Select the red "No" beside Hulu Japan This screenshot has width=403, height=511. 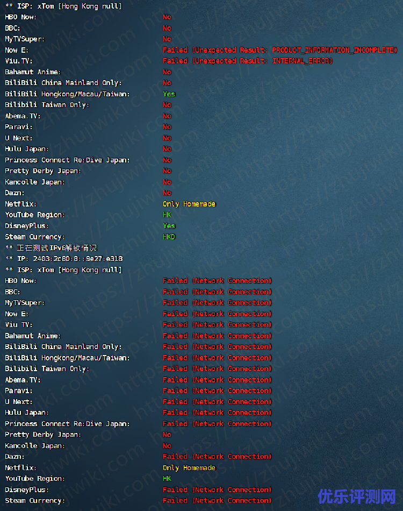coord(167,149)
